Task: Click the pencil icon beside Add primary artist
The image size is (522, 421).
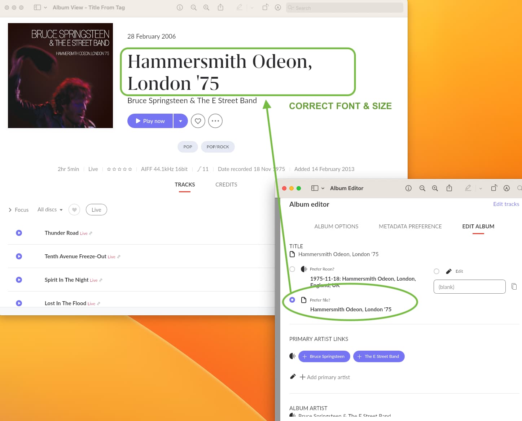Action: tap(293, 377)
